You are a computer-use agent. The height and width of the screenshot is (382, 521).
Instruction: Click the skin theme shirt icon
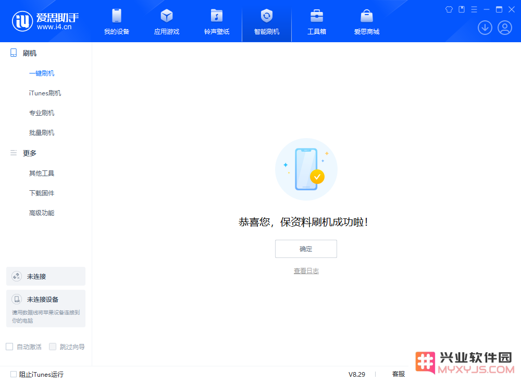[449, 10]
